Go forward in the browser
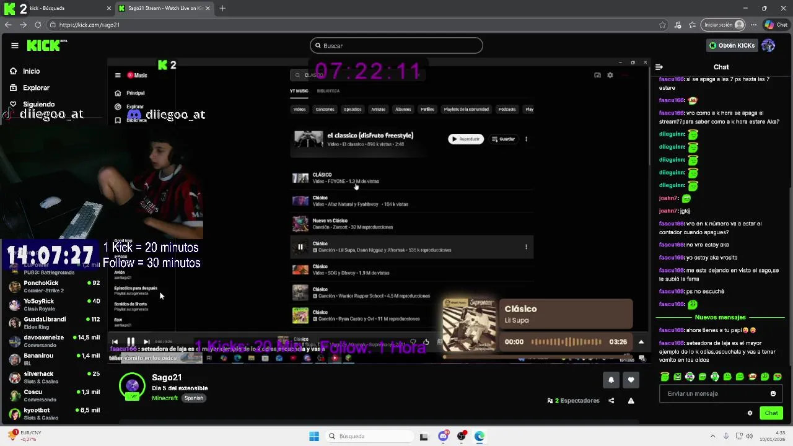Screen dimensions: 793x446 click(23, 25)
